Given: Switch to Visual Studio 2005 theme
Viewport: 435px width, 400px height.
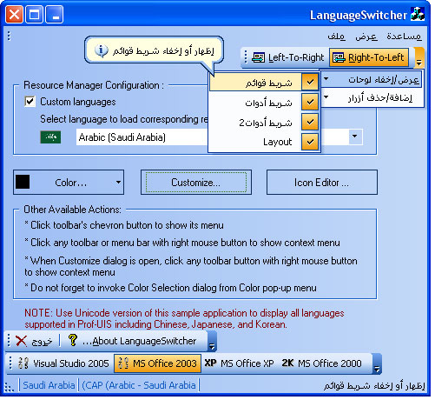Looking at the screenshot, I should click(x=63, y=363).
